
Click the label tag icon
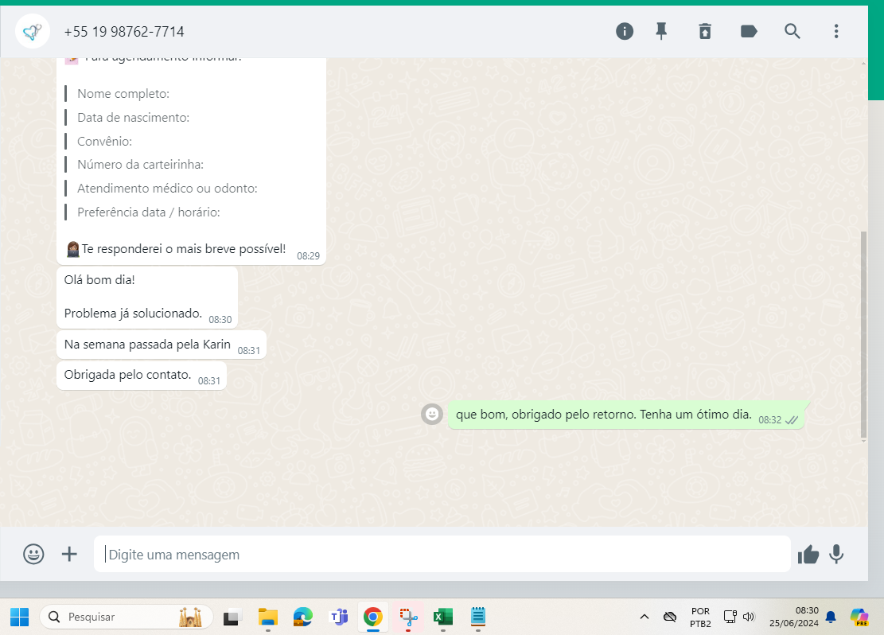pyautogui.click(x=749, y=31)
